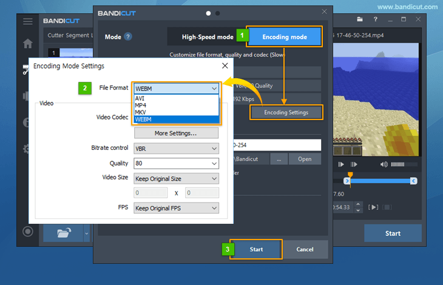Click the video height input field

pyautogui.click(x=201, y=193)
